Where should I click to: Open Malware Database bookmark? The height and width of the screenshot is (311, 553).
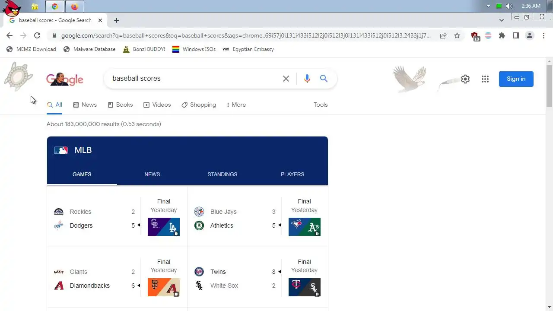click(x=89, y=49)
